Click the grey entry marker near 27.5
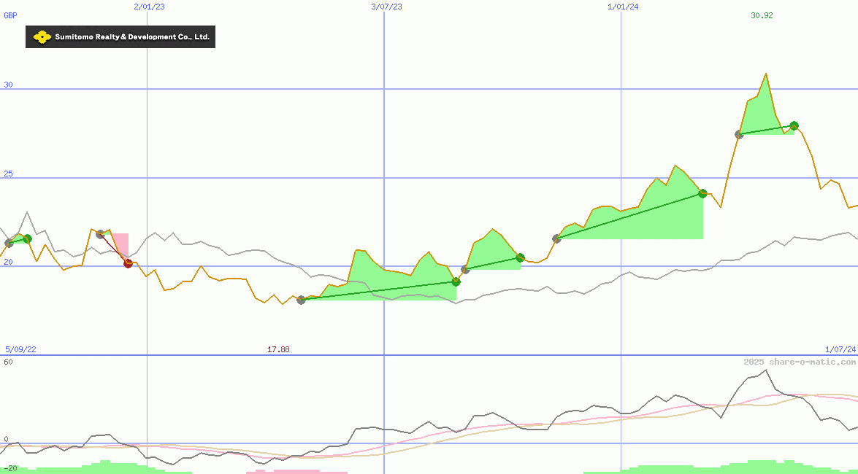Screen dimensions: 858x474 click(x=739, y=134)
